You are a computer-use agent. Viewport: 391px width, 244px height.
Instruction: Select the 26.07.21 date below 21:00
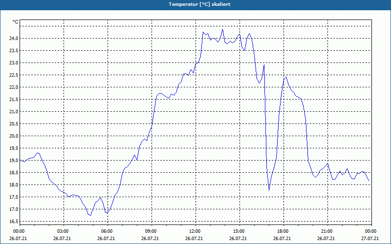[326, 239]
